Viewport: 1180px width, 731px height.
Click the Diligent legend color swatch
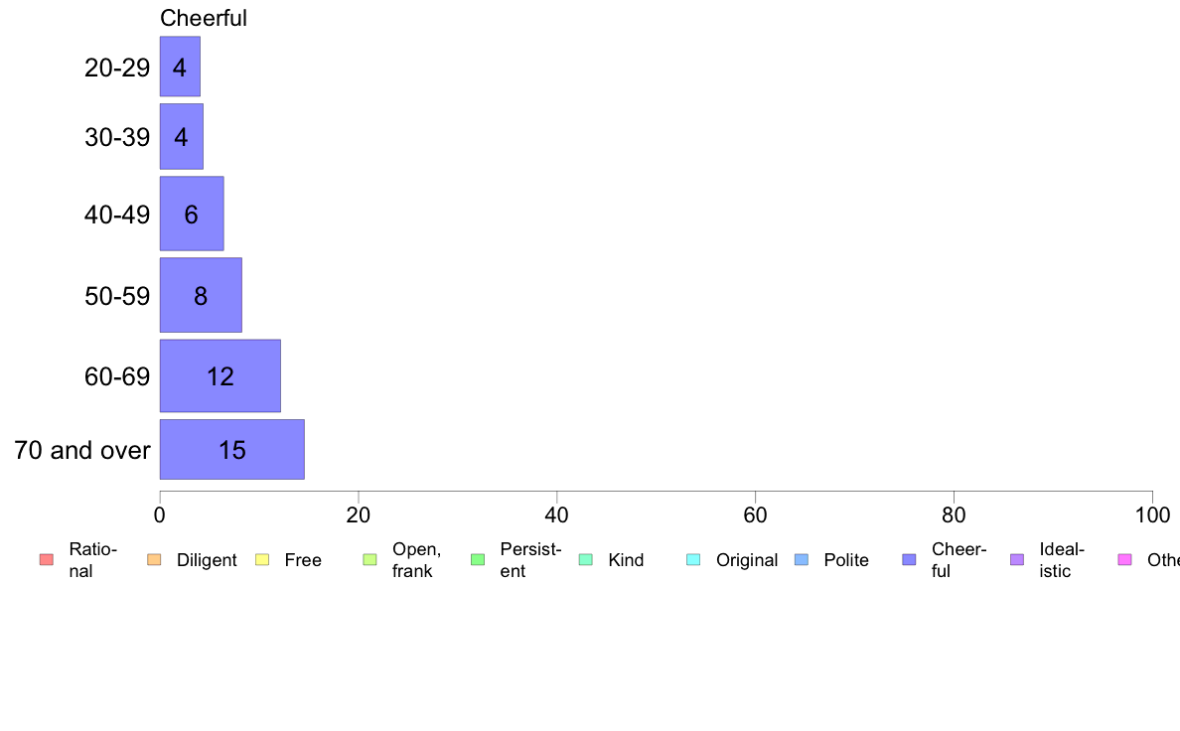coord(154,559)
